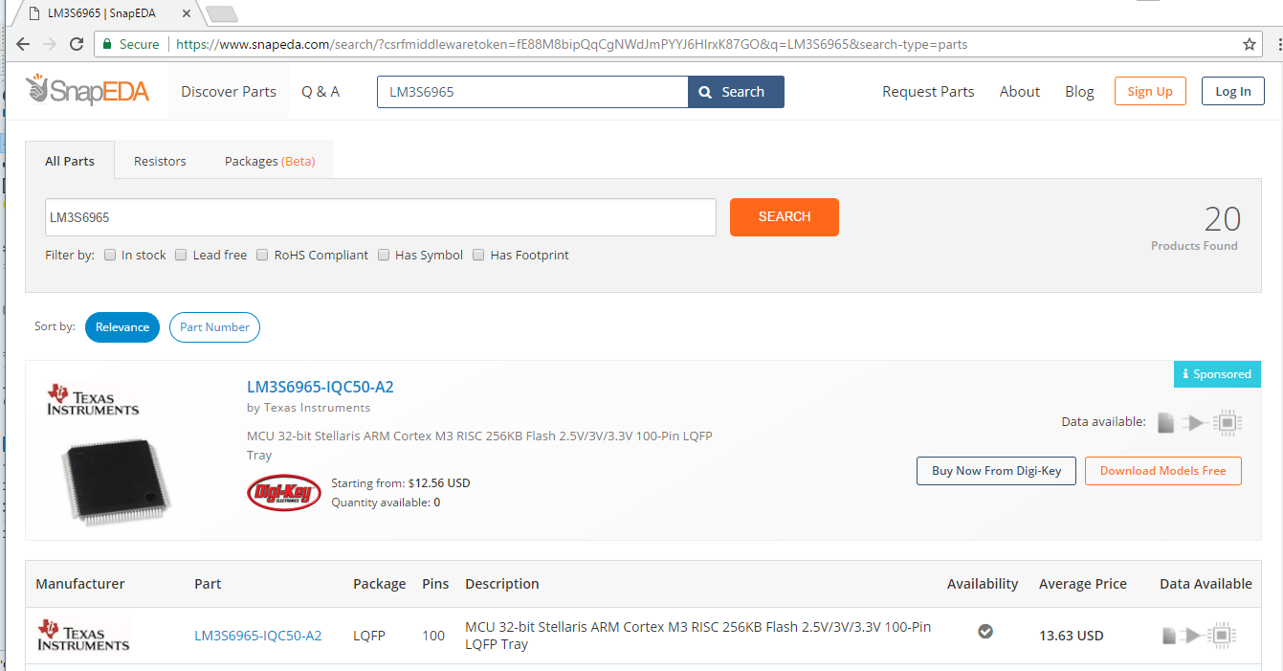Click the footprint icon in sponsored card
Image resolution: width=1283 pixels, height=671 pixels.
click(1228, 422)
